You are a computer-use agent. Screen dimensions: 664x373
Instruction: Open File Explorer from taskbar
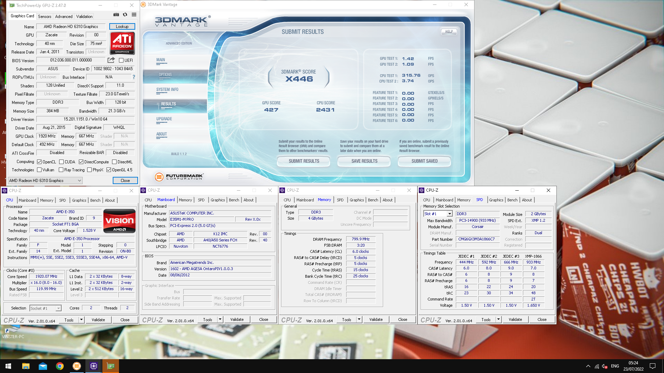[x=26, y=366]
